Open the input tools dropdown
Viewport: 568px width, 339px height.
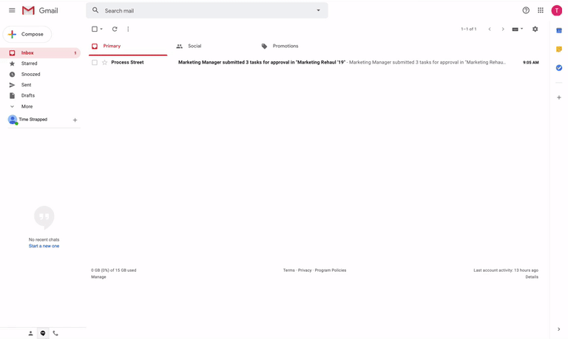[x=518, y=29]
